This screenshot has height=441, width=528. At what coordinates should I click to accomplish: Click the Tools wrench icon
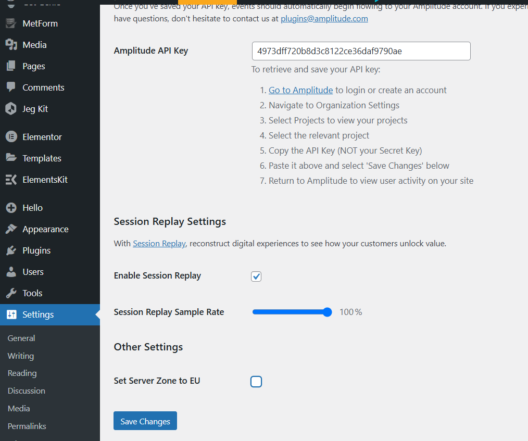11,293
